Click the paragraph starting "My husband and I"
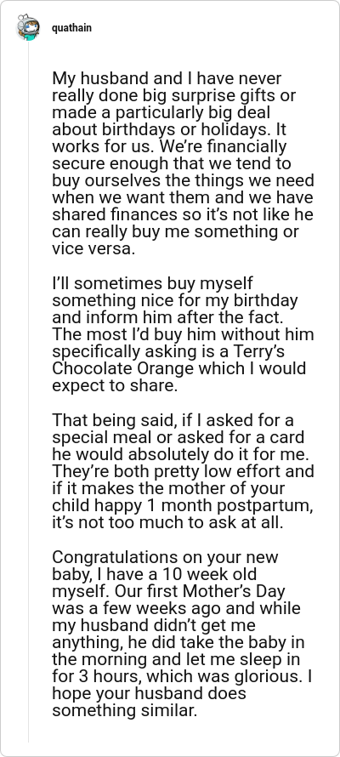The height and width of the screenshot is (757, 340). tap(183, 163)
